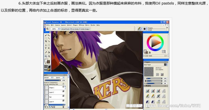The width and height of the screenshot is (209, 110).
Task: Open the pattern selector in the toolbox
Action: 46,70
